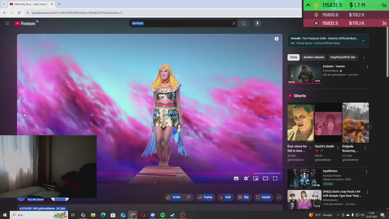The height and width of the screenshot is (219, 389).
Task: Click the Klip clip button
Action: pos(243,197)
